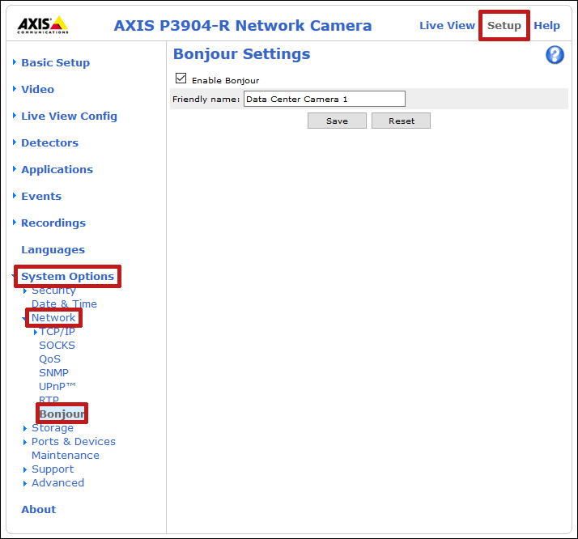
Task: Toggle the Enable Bonjour checkbox
Action: (x=181, y=79)
